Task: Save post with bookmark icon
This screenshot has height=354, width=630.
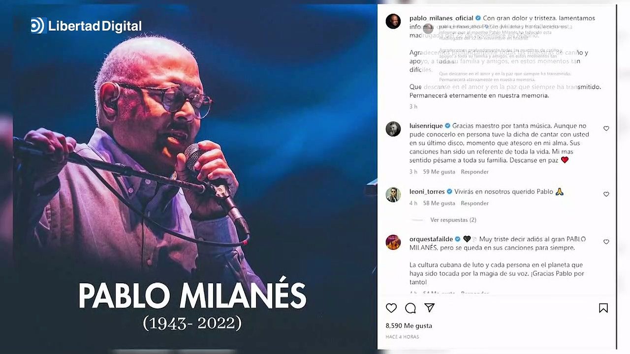Action: tap(603, 308)
